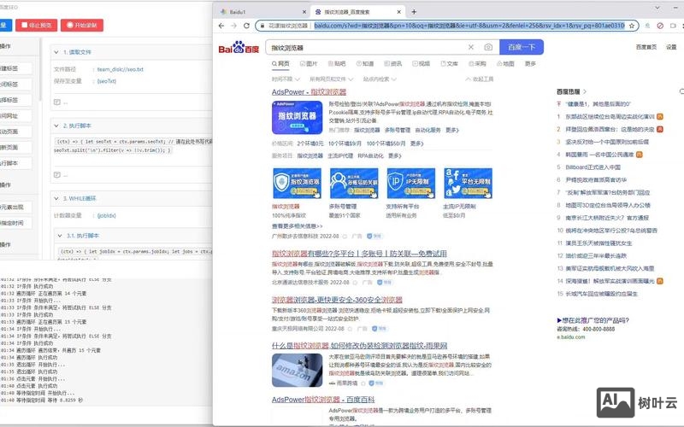This screenshot has width=684, height=427.
Task: Open the 时间不限 filter dropdown
Action: pyautogui.click(x=286, y=79)
